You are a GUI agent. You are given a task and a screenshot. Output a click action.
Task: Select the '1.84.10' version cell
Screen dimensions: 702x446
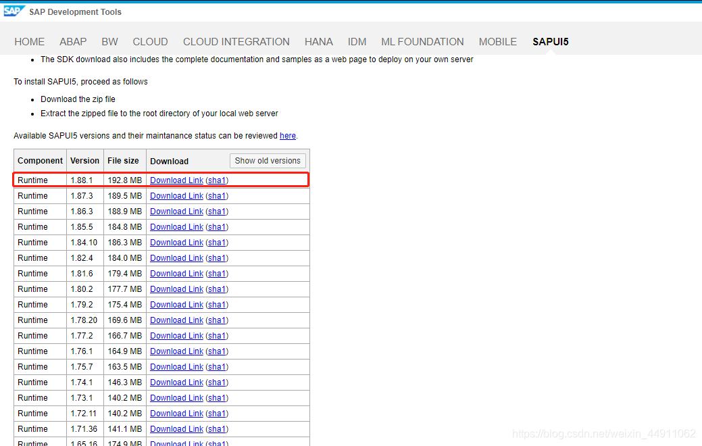tap(84, 242)
